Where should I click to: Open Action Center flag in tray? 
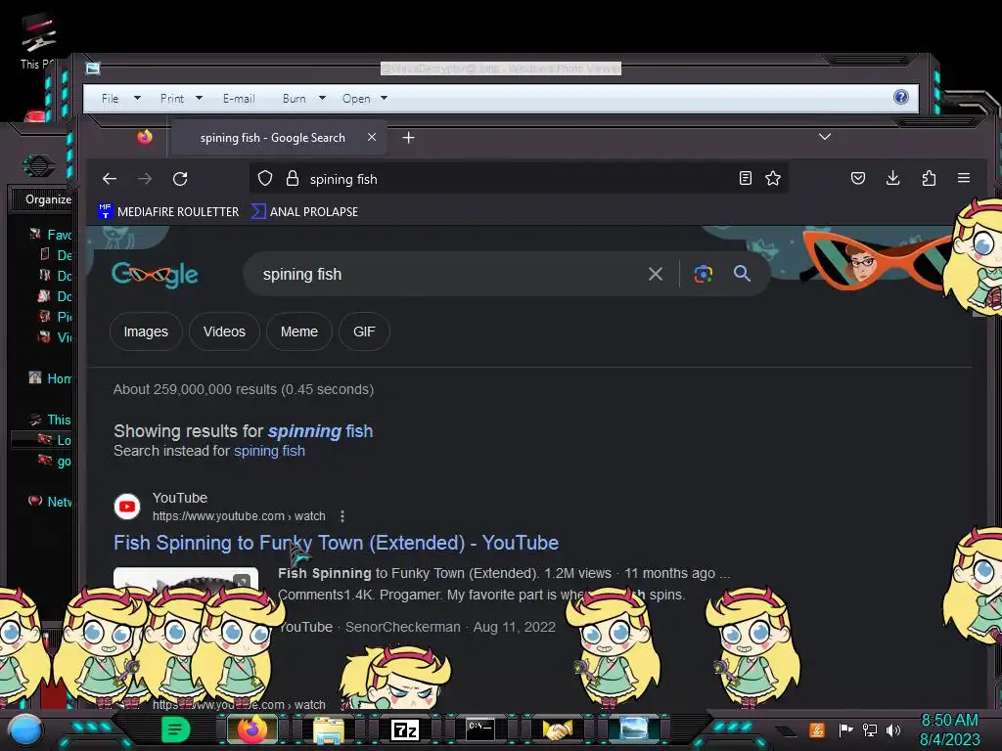click(846, 729)
